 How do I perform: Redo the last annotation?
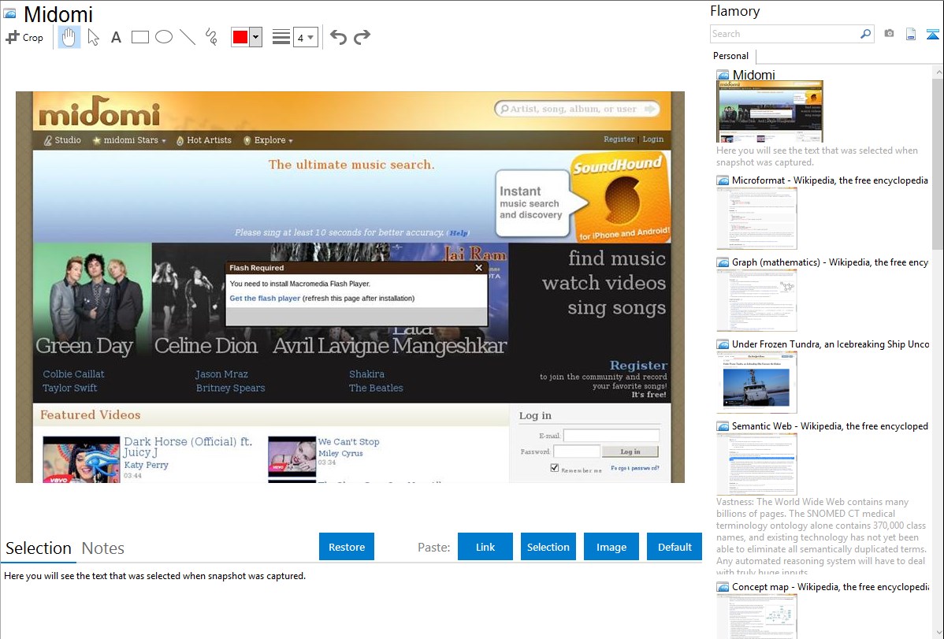pyautogui.click(x=362, y=37)
